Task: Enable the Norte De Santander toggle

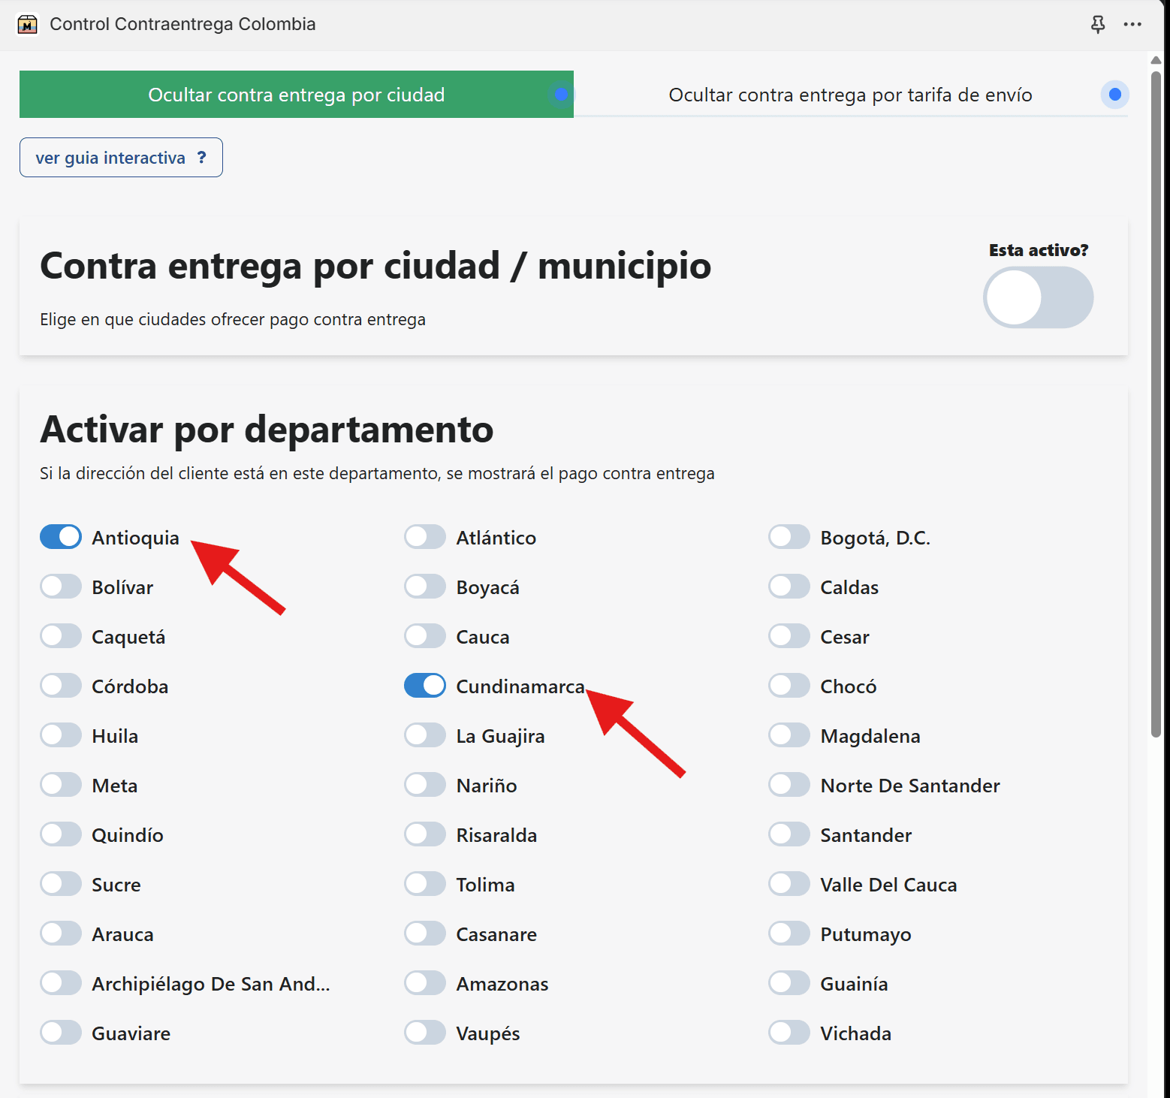Action: (789, 785)
